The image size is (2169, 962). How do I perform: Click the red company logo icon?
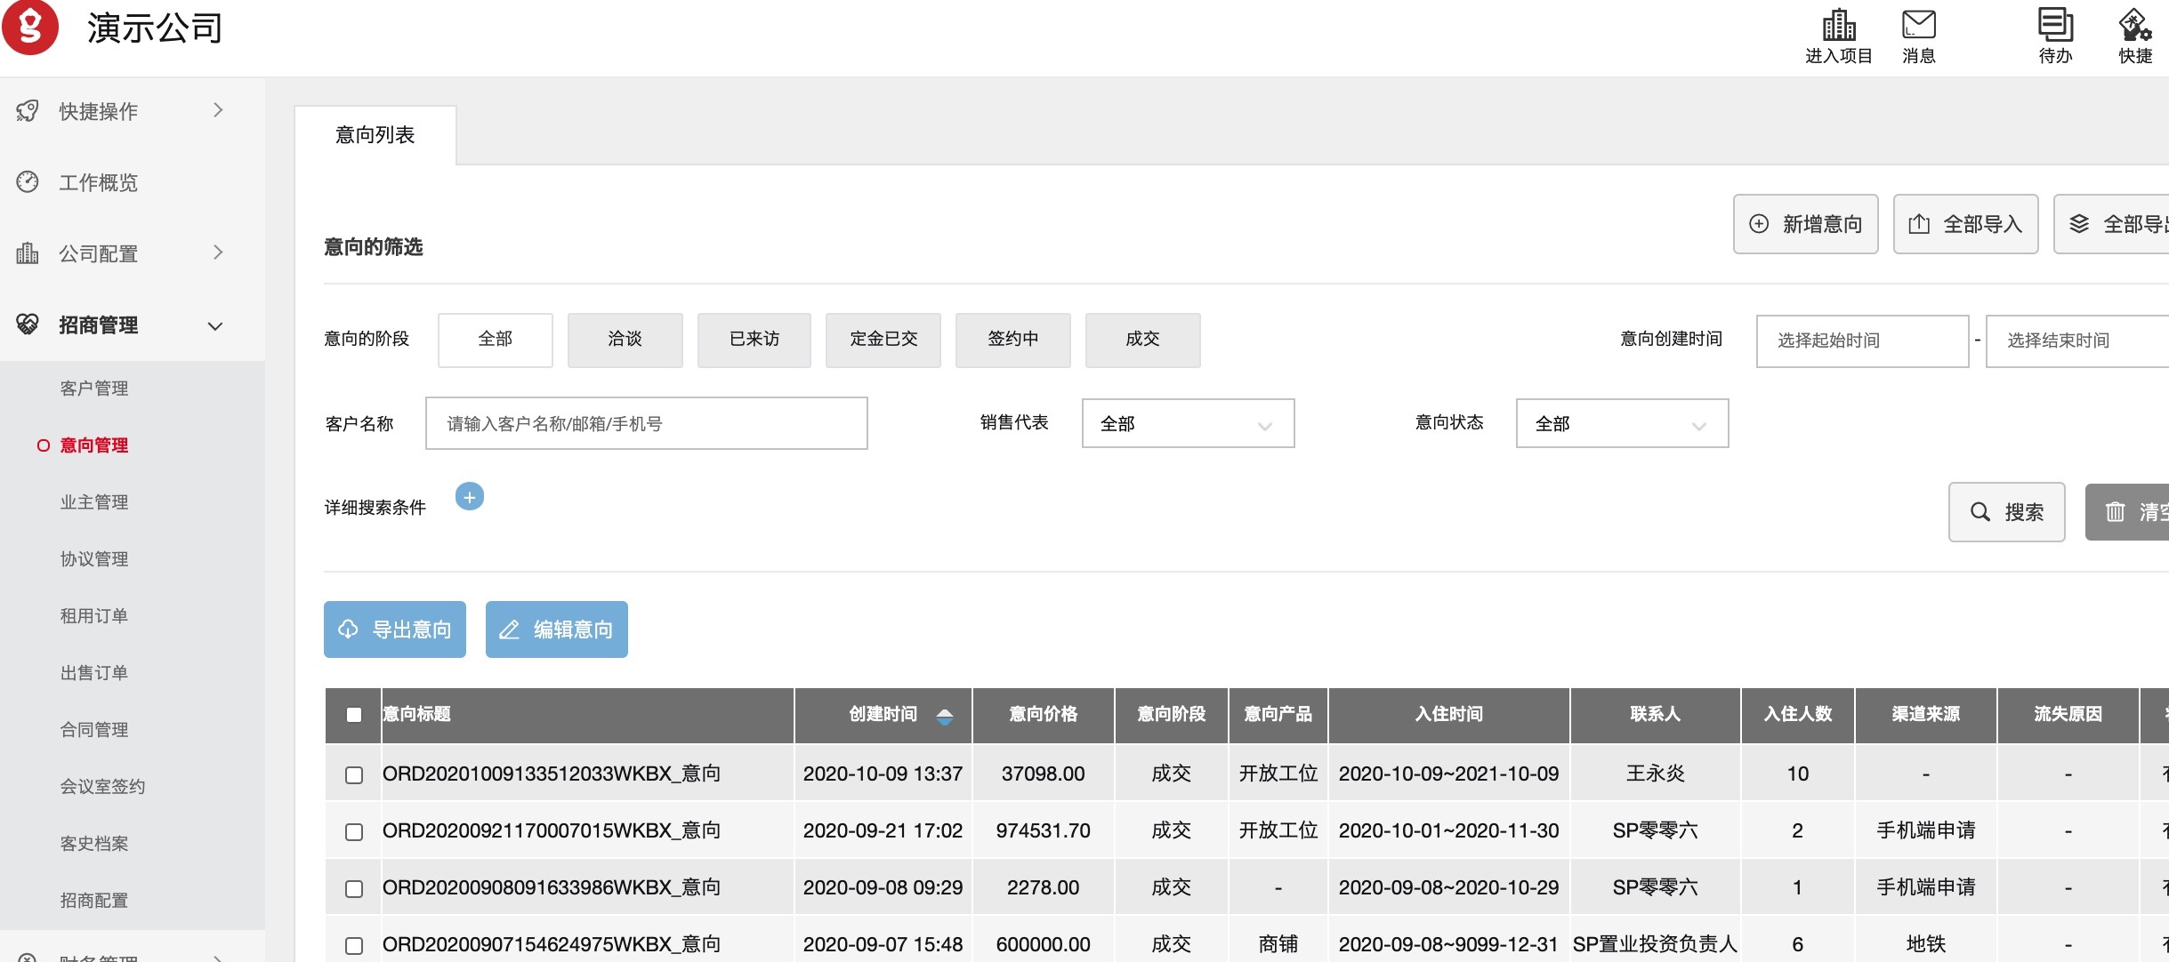[x=30, y=27]
